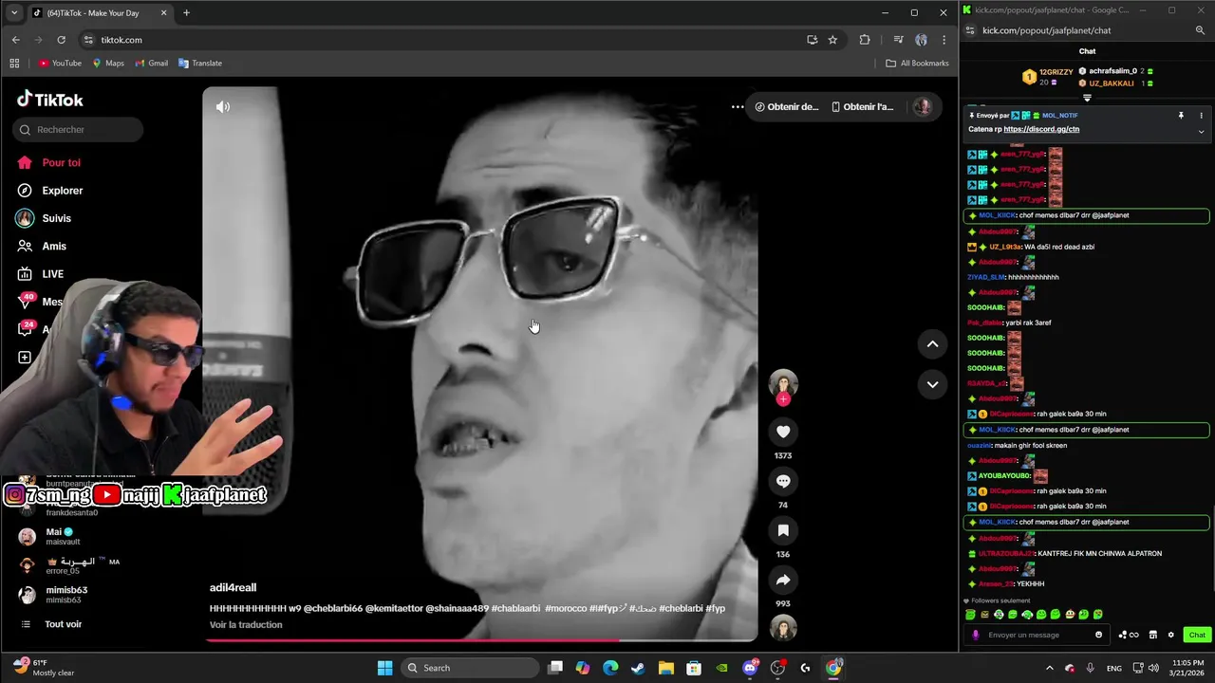Image resolution: width=1215 pixels, height=683 pixels.
Task: Click the adil4reall username on video
Action: tap(233, 587)
